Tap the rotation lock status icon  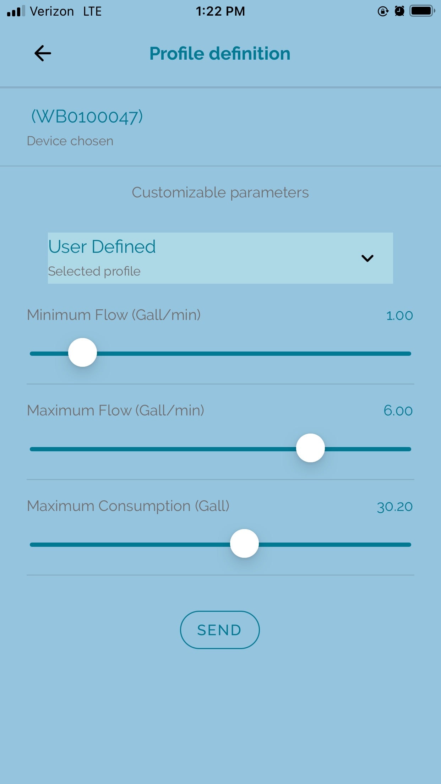point(383,11)
